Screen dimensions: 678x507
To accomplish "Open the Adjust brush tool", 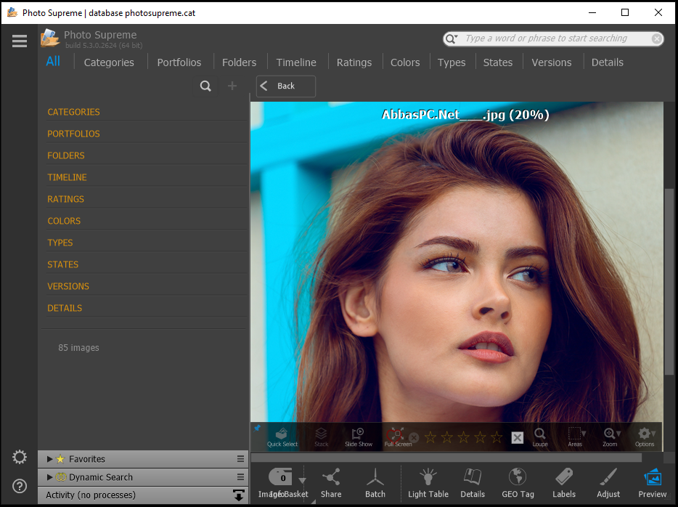I will pos(608,483).
